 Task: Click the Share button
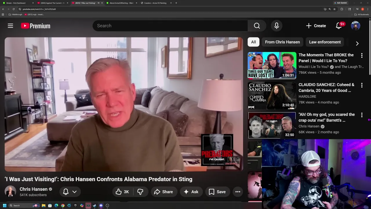point(163,192)
